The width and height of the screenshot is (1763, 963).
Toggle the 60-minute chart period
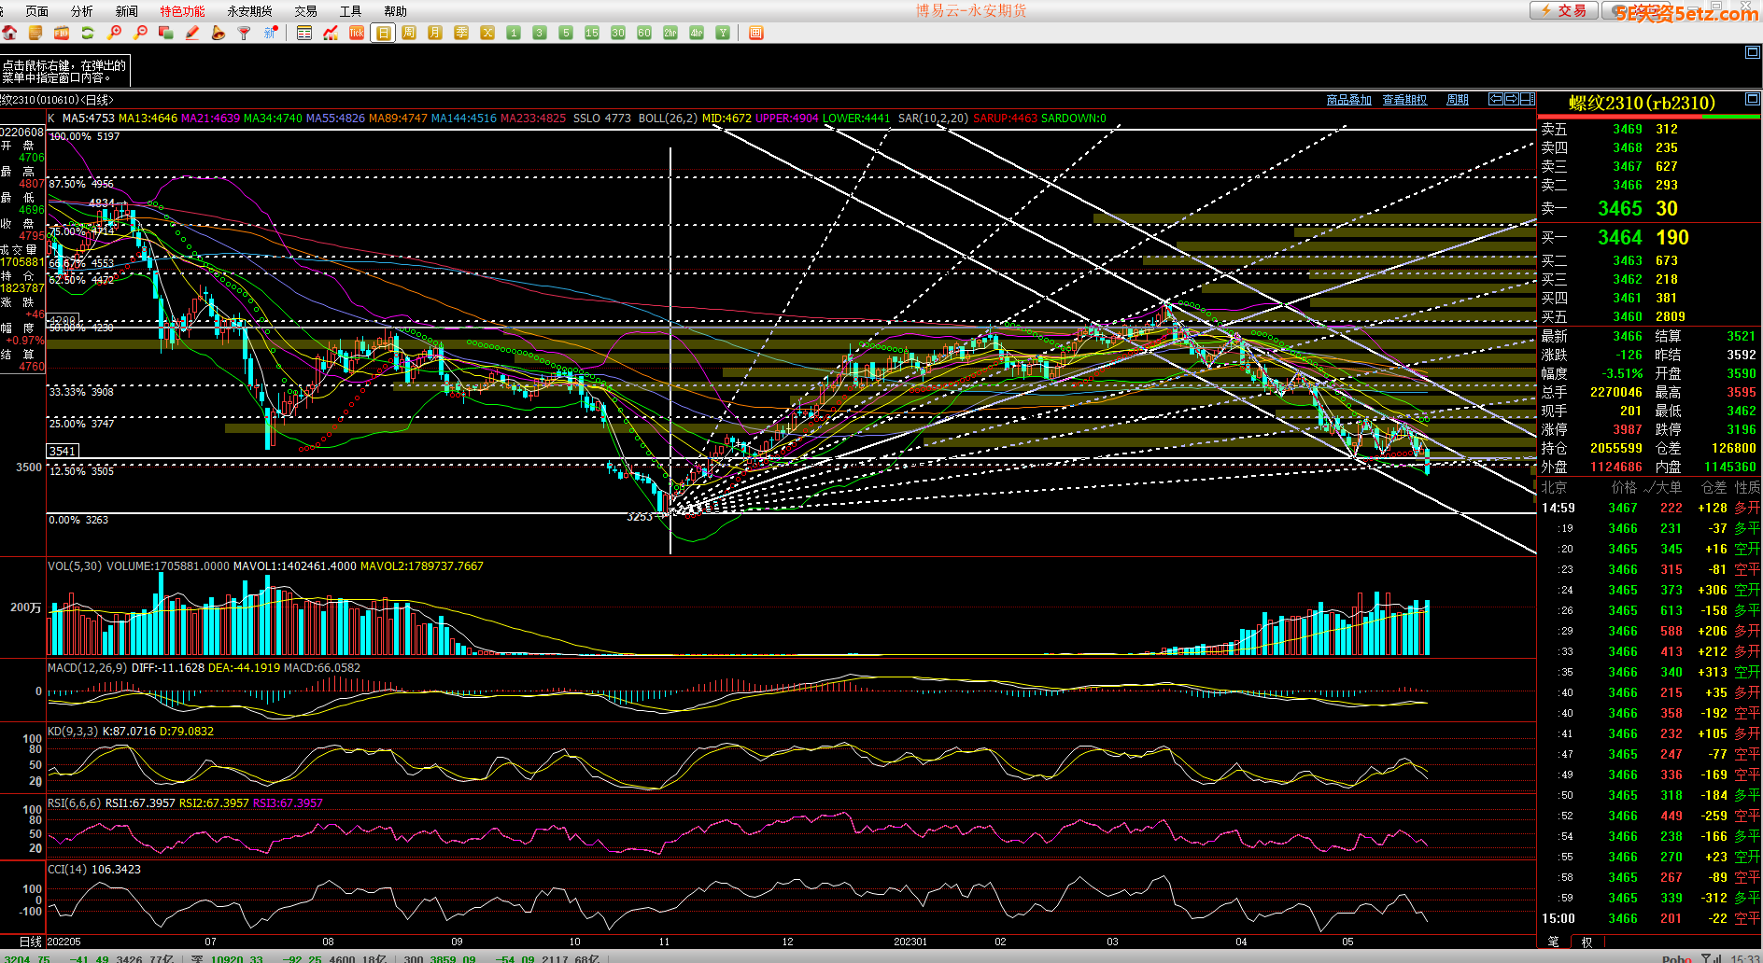643,33
